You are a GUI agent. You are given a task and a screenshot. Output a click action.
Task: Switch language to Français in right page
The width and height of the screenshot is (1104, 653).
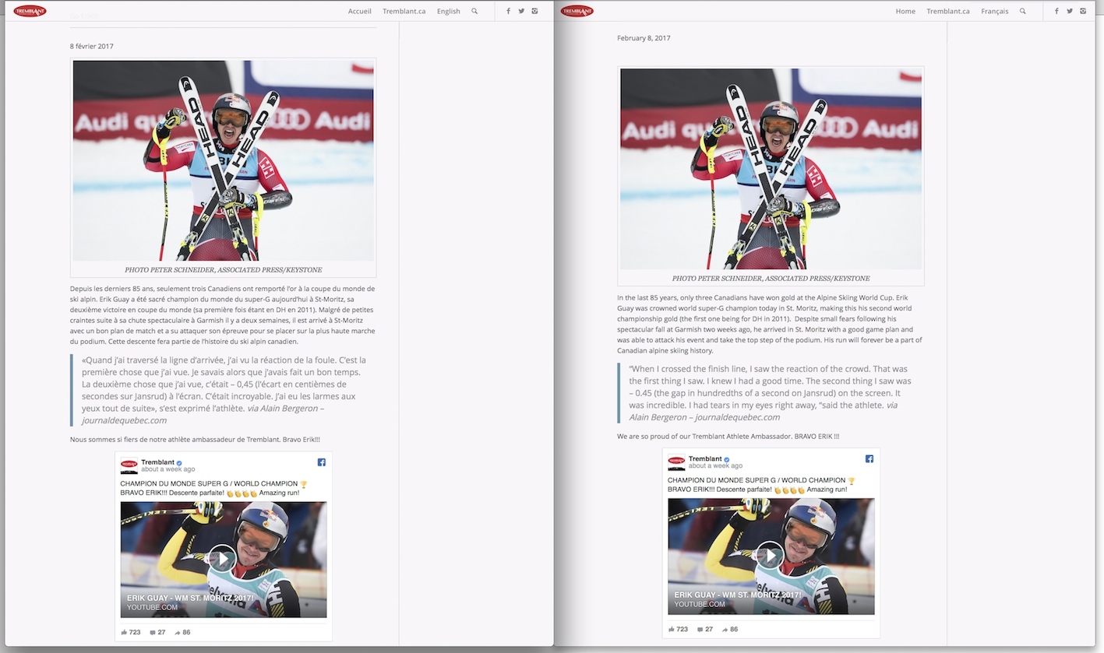[994, 12]
